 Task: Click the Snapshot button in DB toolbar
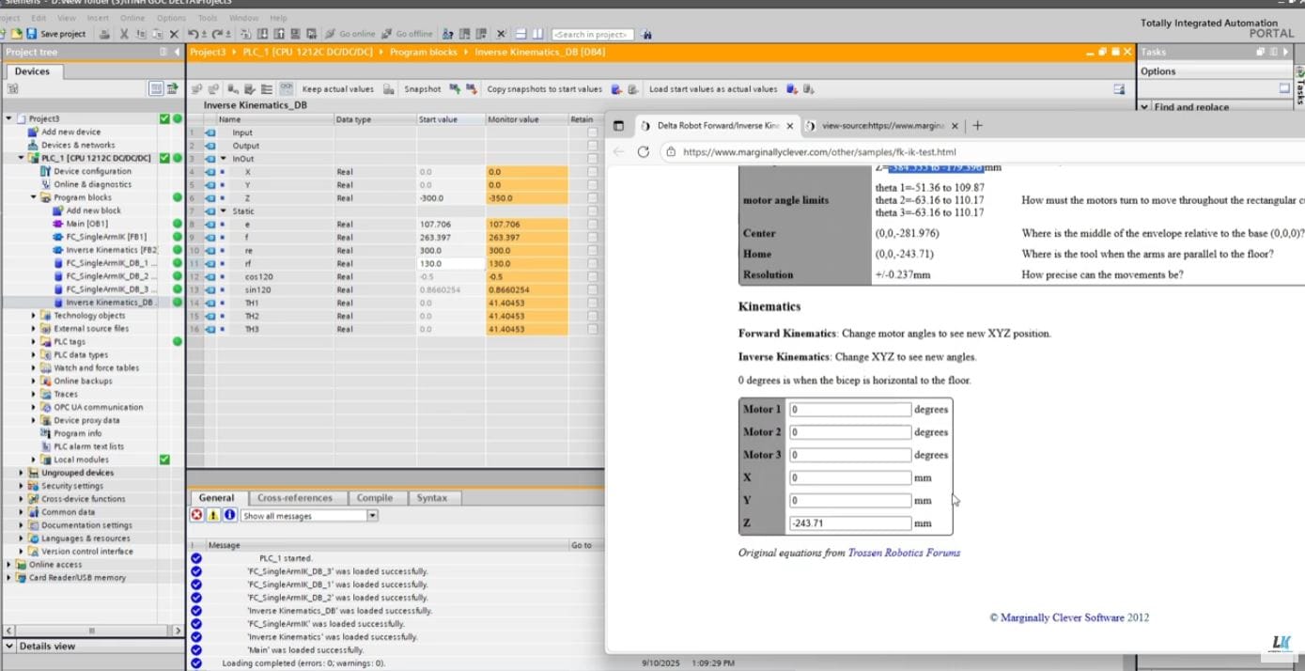422,89
